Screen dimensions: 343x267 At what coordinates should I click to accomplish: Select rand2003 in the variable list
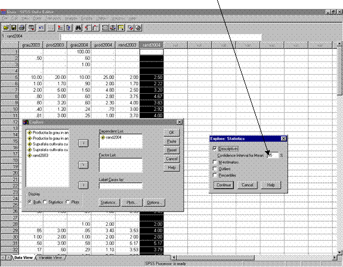[x=40, y=155]
